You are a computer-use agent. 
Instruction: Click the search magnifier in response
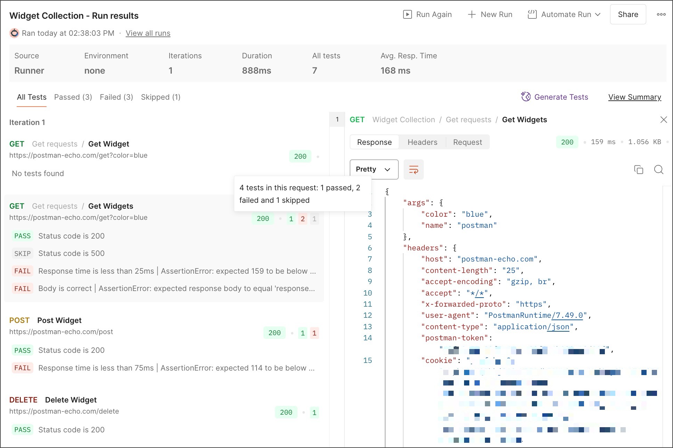(658, 169)
